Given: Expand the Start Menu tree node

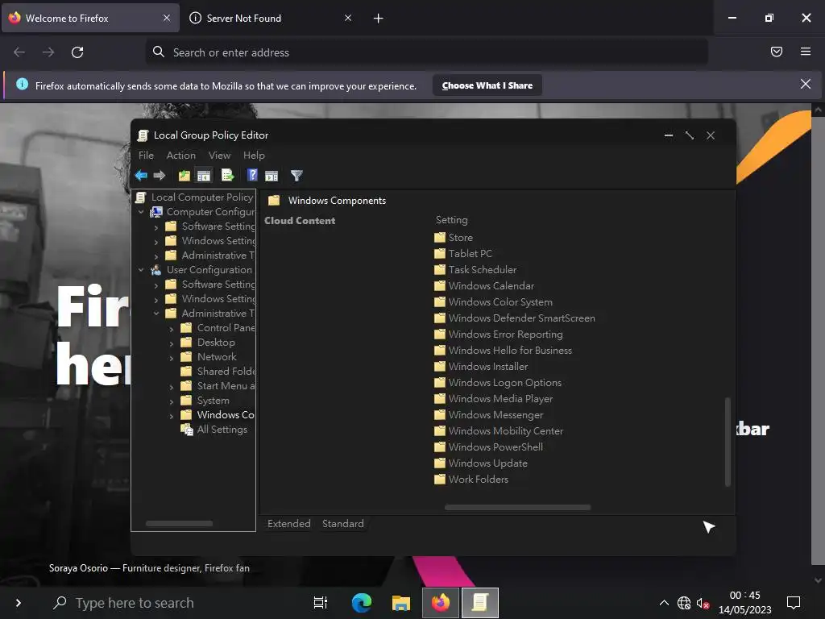Looking at the screenshot, I should pos(172,387).
